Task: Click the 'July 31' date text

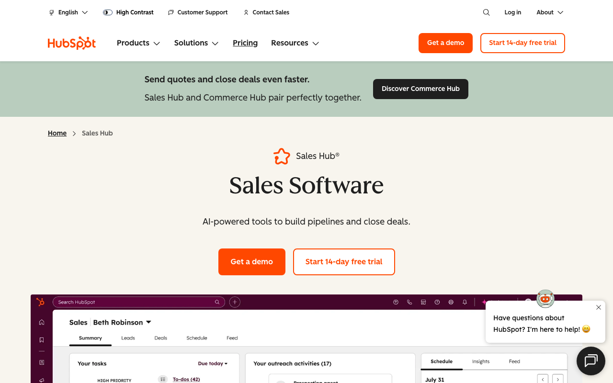Action: click(435, 380)
